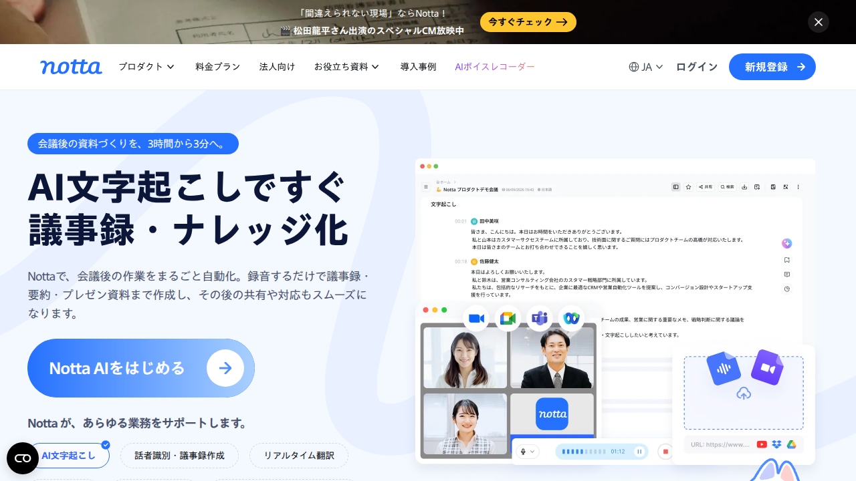Click the Zoom camera icon

[x=476, y=318]
